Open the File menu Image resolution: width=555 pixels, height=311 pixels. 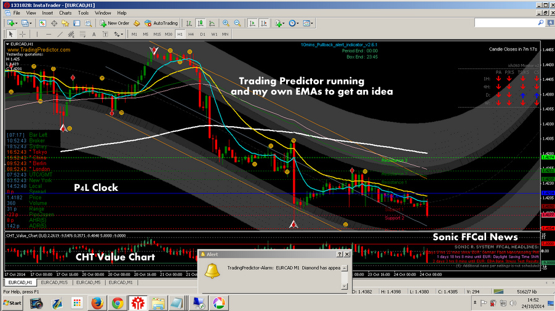tap(17, 13)
